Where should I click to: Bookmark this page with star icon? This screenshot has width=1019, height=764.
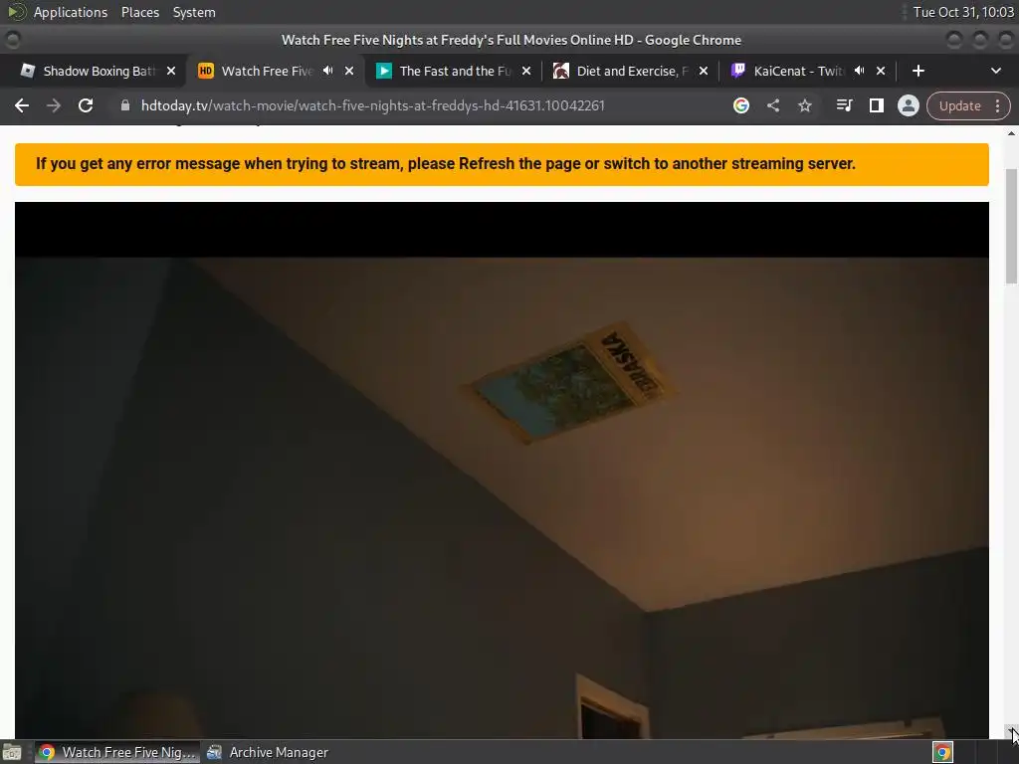[804, 105]
